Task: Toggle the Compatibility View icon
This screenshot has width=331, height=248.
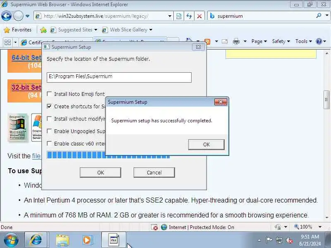Action: click(x=179, y=16)
